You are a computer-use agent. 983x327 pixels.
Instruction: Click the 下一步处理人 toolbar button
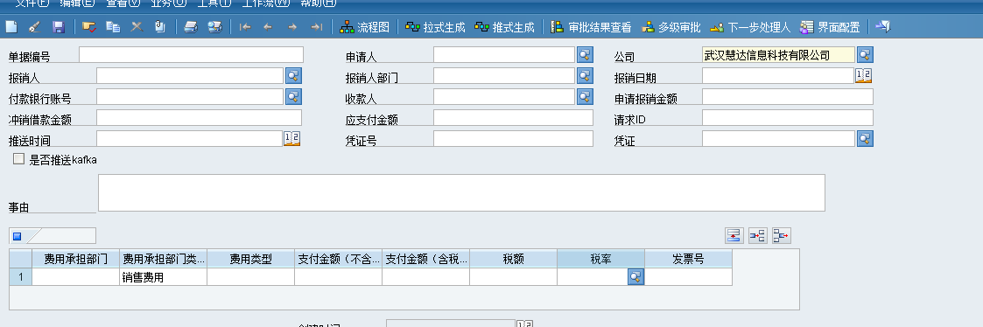click(750, 27)
